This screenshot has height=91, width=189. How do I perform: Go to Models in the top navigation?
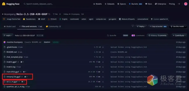(97, 4)
